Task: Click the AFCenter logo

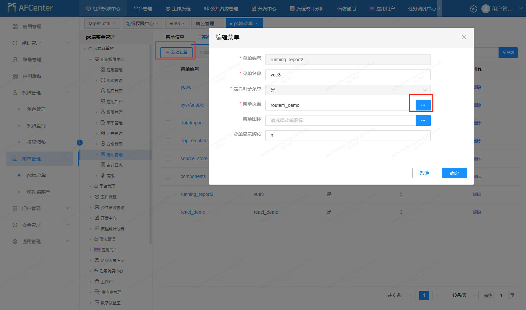Action: click(x=30, y=8)
